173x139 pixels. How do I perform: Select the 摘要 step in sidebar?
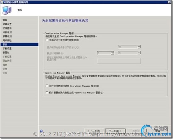5,65
